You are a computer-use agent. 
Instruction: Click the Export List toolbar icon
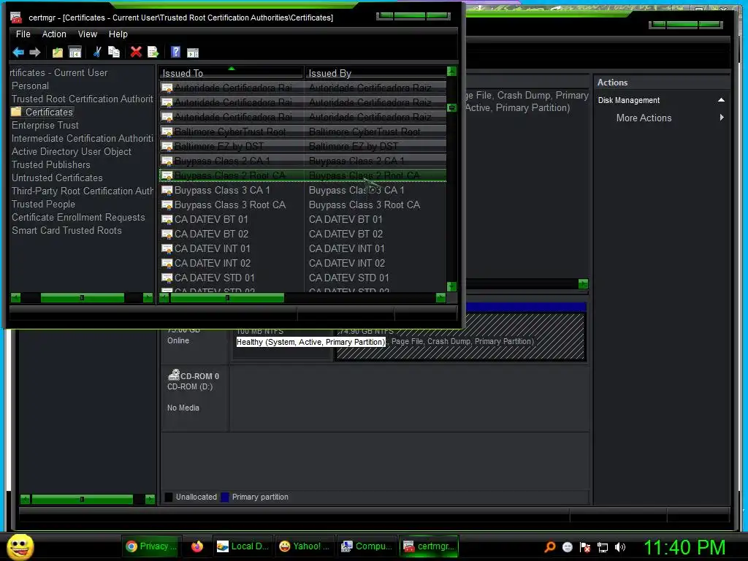[153, 52]
